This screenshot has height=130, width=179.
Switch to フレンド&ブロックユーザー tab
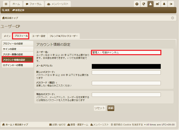coord(63,36)
